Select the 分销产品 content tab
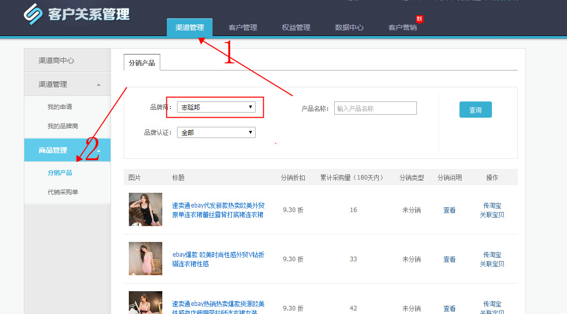This screenshot has width=567, height=314. (142, 62)
